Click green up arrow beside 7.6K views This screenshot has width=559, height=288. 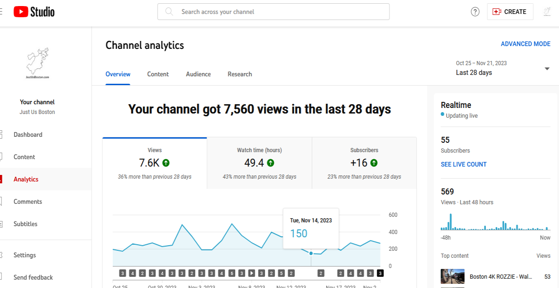[166, 163]
